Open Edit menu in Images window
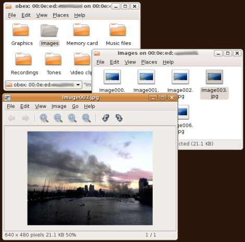Screen dimensions: 245x242 [x=114, y=62]
